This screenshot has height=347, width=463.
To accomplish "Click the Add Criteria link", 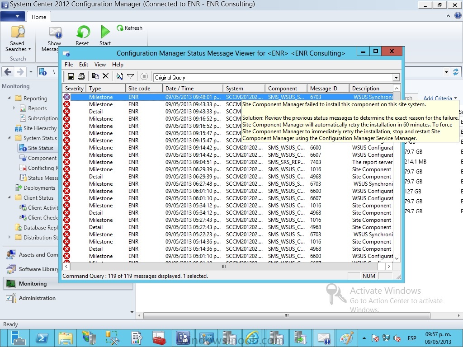I will tap(440, 98).
